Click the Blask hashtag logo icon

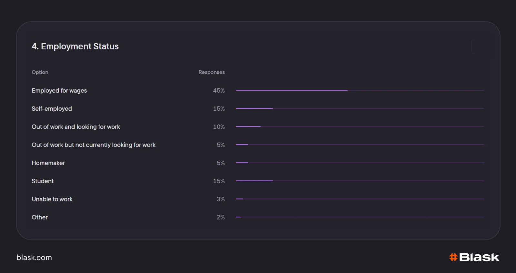pos(453,257)
